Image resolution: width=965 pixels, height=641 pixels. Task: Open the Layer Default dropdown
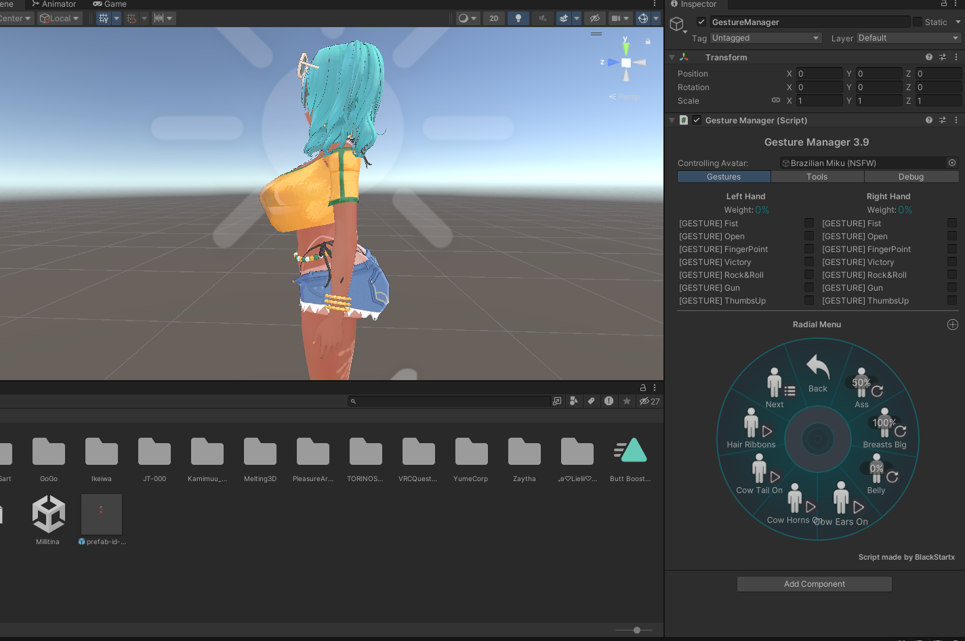point(909,38)
